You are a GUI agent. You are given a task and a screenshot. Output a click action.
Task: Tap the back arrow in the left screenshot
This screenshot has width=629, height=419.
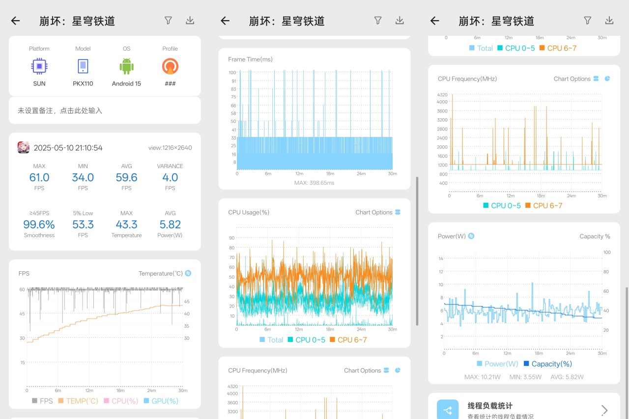tap(16, 21)
